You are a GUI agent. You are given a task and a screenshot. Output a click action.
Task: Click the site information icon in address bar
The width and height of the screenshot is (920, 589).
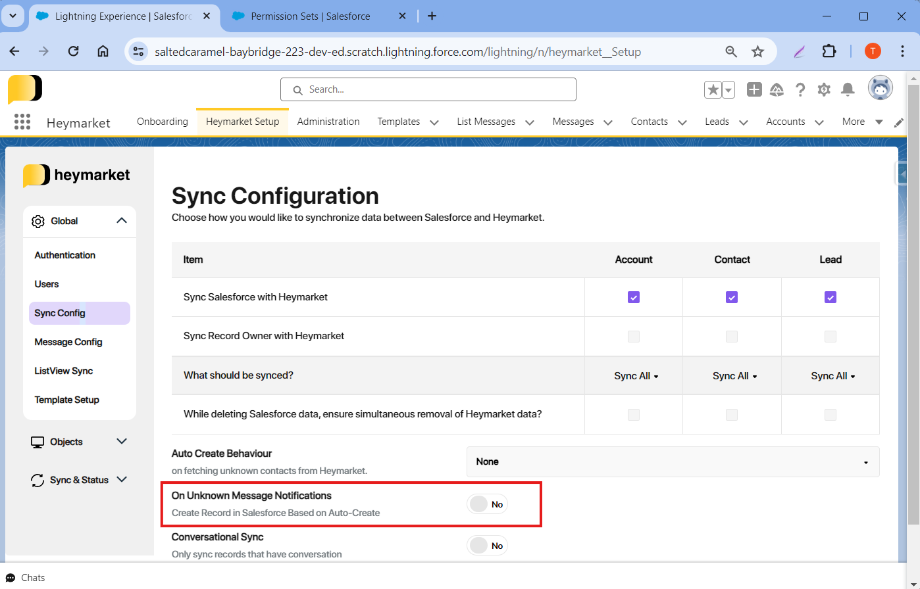[138, 51]
